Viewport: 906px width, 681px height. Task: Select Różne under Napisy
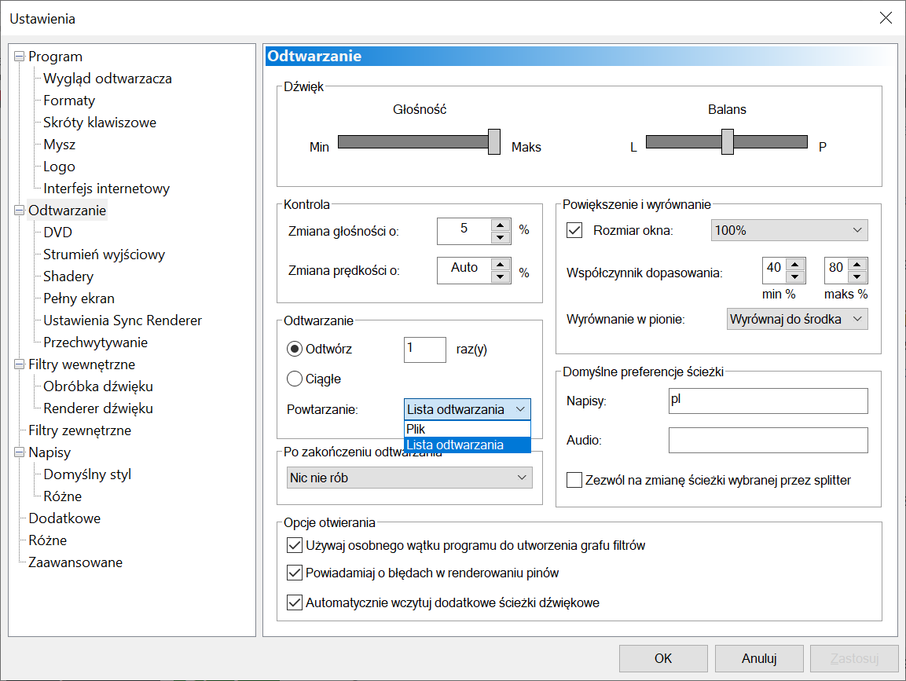pos(62,496)
